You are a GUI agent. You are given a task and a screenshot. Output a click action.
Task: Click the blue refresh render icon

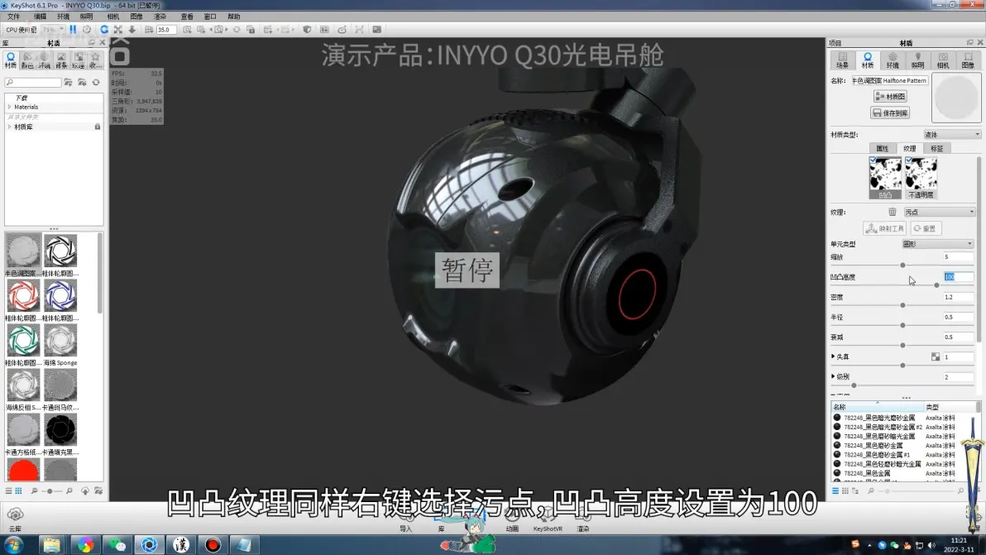pyautogui.click(x=103, y=30)
